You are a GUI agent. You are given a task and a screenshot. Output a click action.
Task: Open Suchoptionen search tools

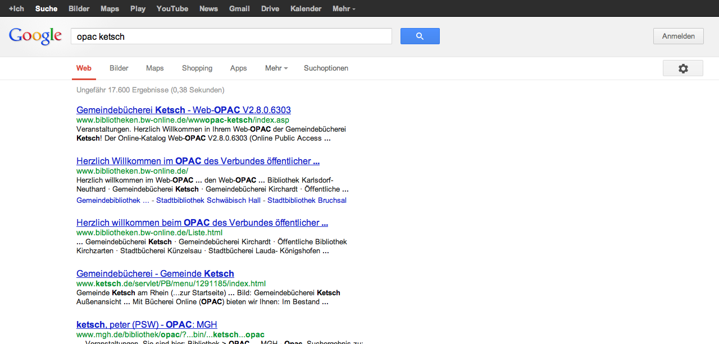(x=326, y=68)
